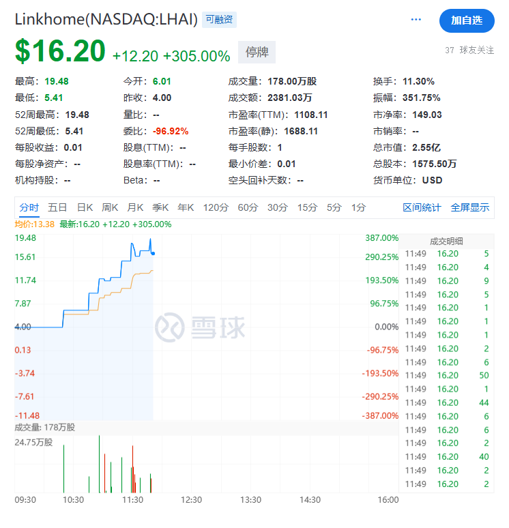Choose the 30分 interval tab
The height and width of the screenshot is (528, 509).
277,207
